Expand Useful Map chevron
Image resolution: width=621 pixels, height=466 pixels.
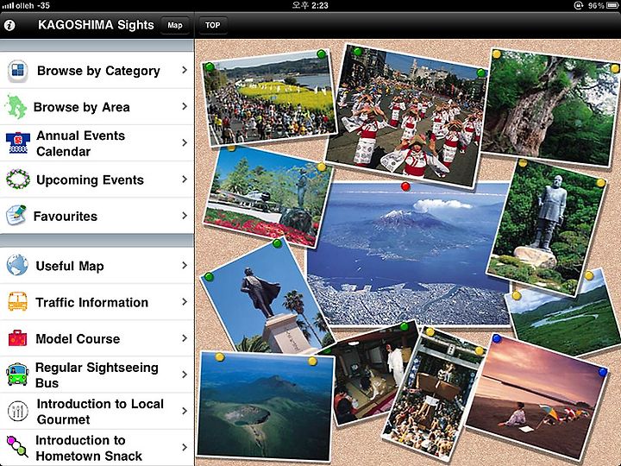[x=185, y=266]
